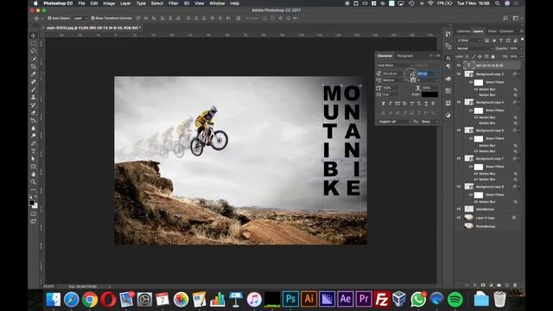
Task: Open language dropdown English: UK
Action: [394, 122]
